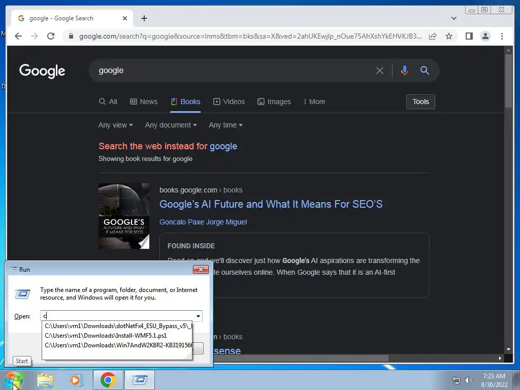Close the google - Google Search tab
This screenshot has height=390, width=520.
(x=125, y=18)
